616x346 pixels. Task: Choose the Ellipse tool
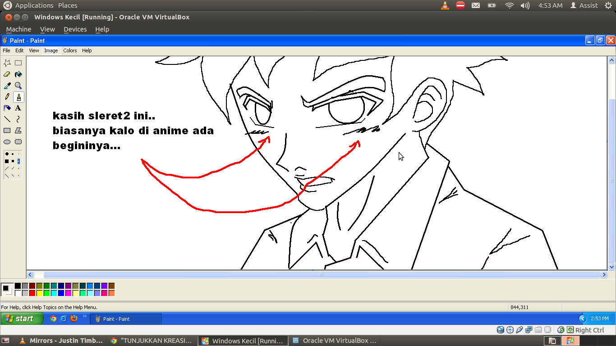pyautogui.click(x=7, y=142)
